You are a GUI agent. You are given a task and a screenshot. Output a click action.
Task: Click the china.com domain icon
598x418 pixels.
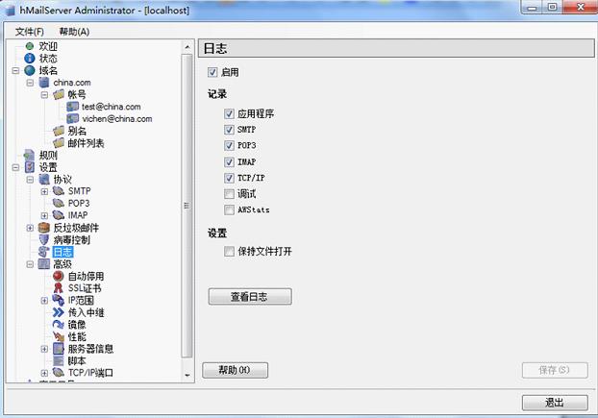44,83
